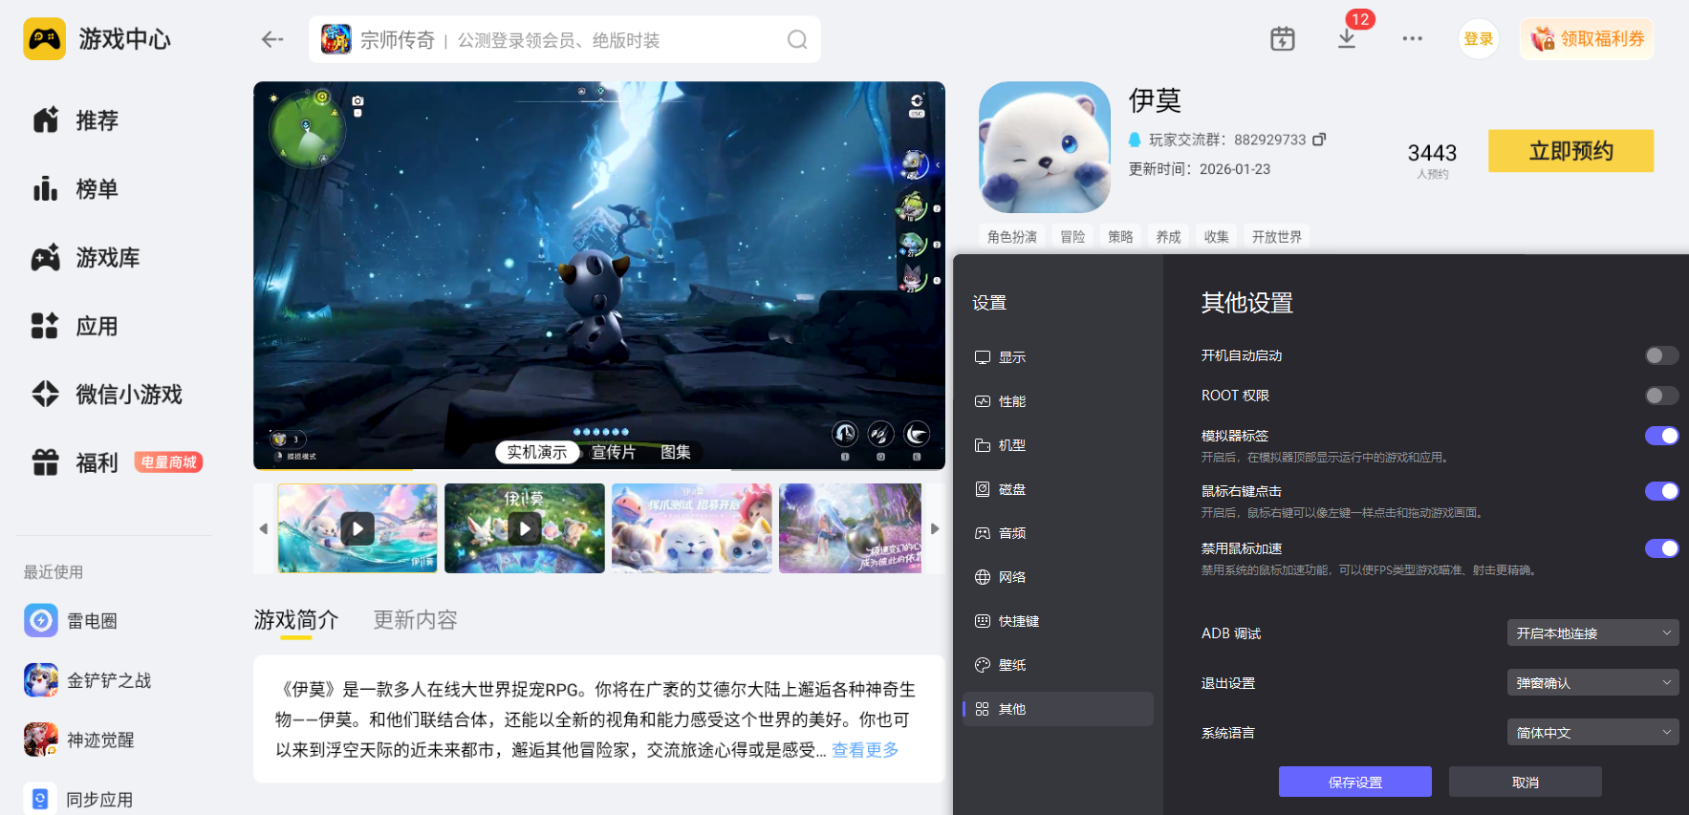Select 游戏简介 tab
This screenshot has height=815, width=1689.
296,620
